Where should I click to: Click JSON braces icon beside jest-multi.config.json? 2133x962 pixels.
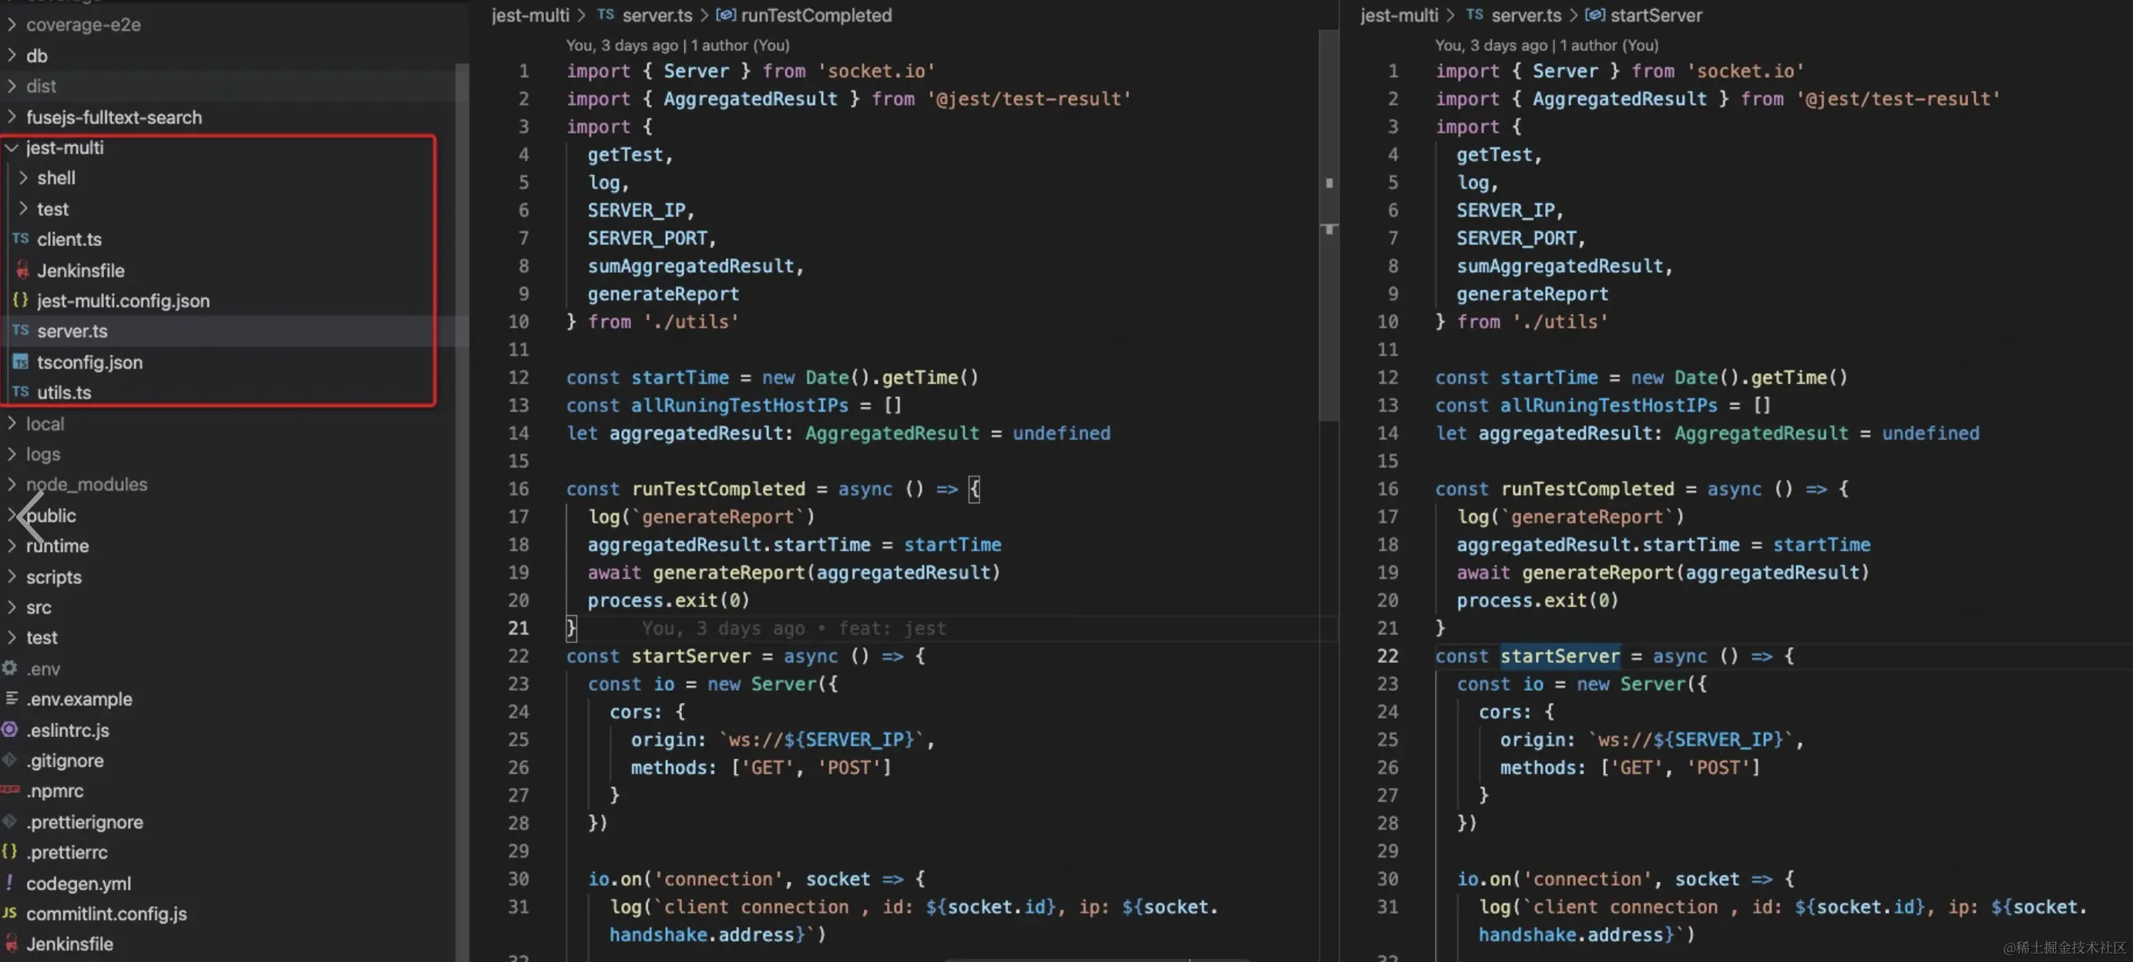(x=21, y=300)
